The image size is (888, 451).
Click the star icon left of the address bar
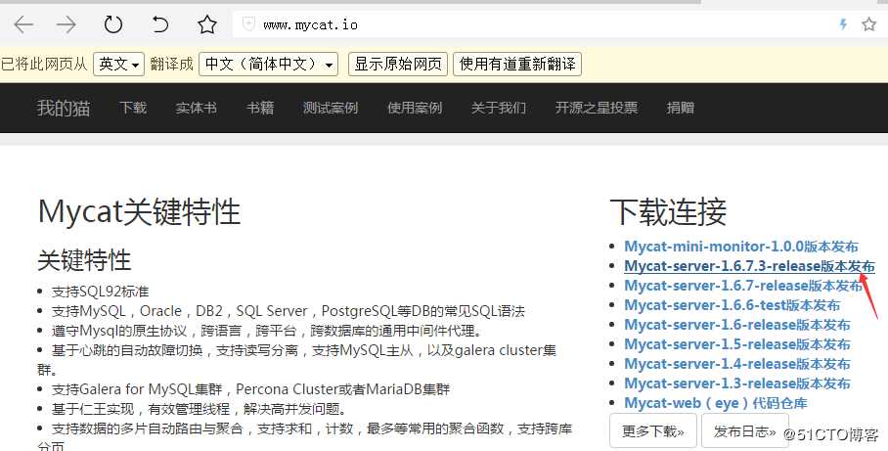207,24
